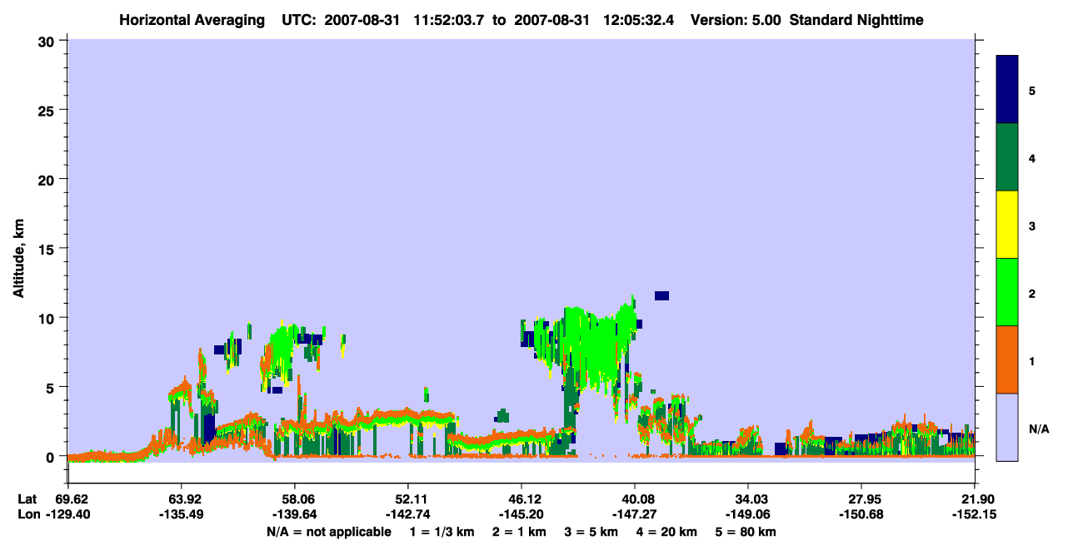Viewport: 1083px width, 555px height.
Task: Click the y-axis tick label 30
Action: click(47, 41)
